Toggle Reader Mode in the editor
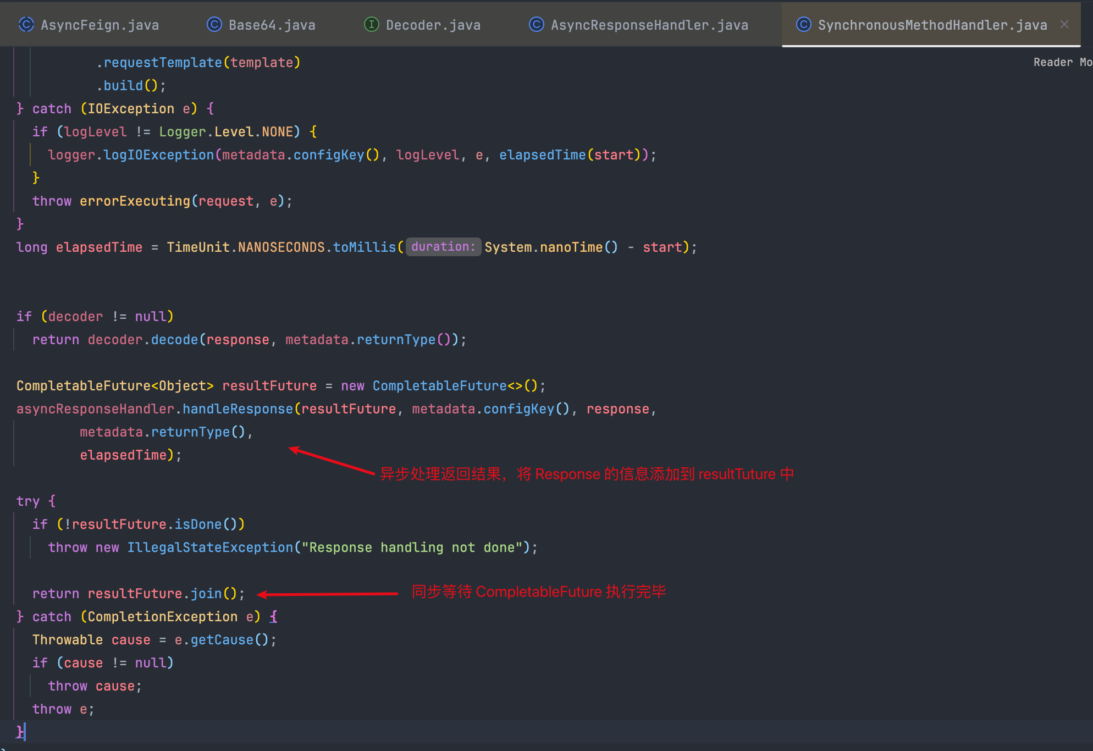Screen dimensions: 1093x751 point(1062,62)
